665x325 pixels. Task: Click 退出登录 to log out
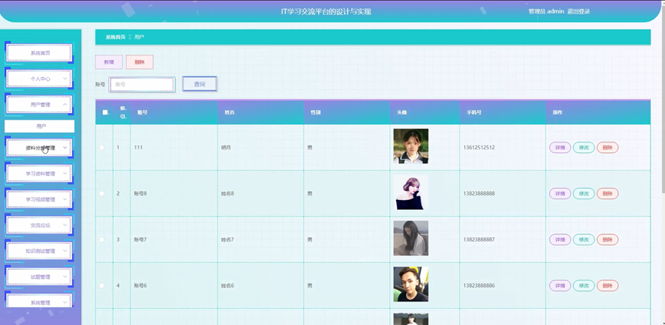(x=579, y=11)
